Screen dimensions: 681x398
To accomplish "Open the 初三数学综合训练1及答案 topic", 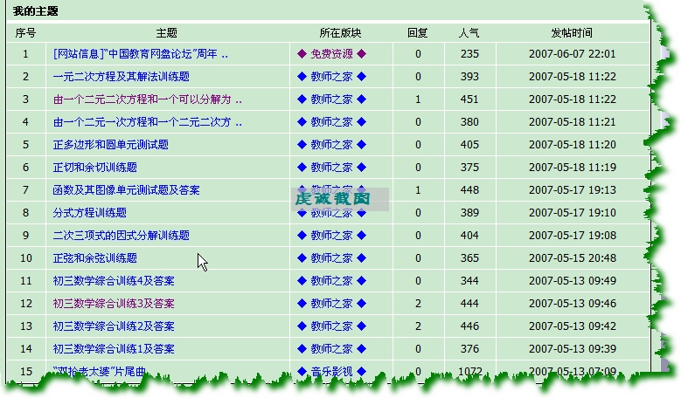I will click(x=114, y=349).
